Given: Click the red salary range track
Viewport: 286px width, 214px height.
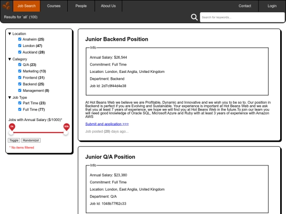Looking at the screenshot, I should click(38, 133).
